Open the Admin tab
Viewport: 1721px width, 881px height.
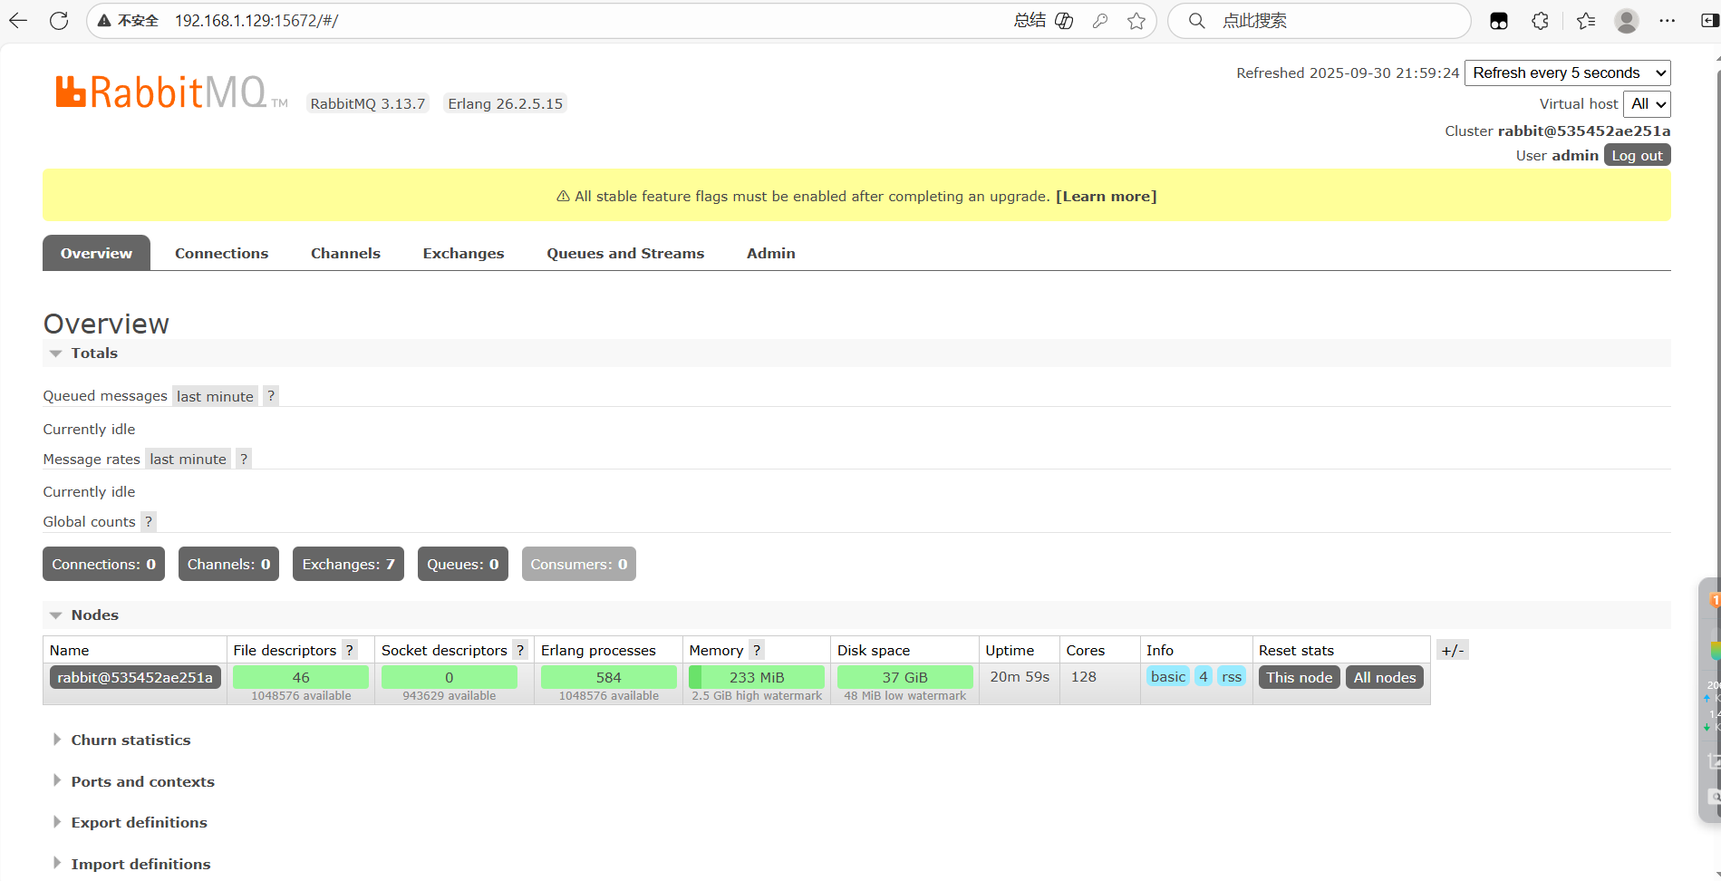[x=771, y=253]
